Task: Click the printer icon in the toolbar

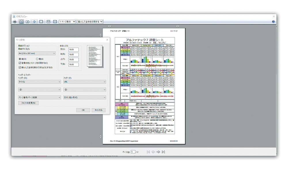Action: [x=15, y=22]
